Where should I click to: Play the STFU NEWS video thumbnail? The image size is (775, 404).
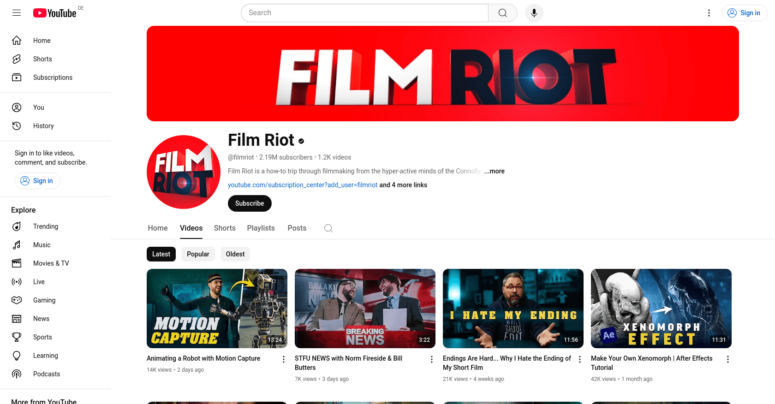365,309
